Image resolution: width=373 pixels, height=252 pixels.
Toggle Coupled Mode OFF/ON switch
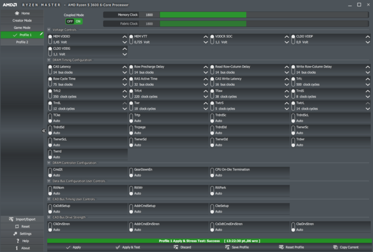click(x=73, y=21)
